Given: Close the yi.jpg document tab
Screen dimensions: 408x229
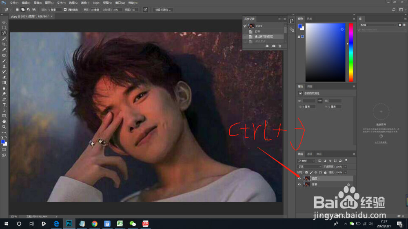Looking at the screenshot, I should pyautogui.click(x=51, y=16).
